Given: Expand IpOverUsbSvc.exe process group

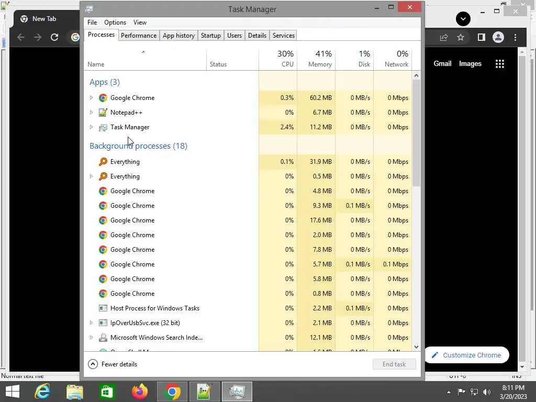Looking at the screenshot, I should (91, 322).
